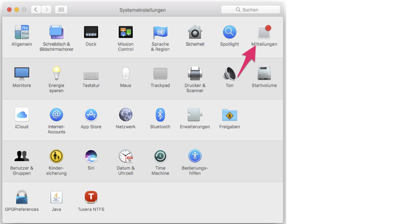405x224 pixels.
Task: Open the Dock preferences
Action: 91,32
